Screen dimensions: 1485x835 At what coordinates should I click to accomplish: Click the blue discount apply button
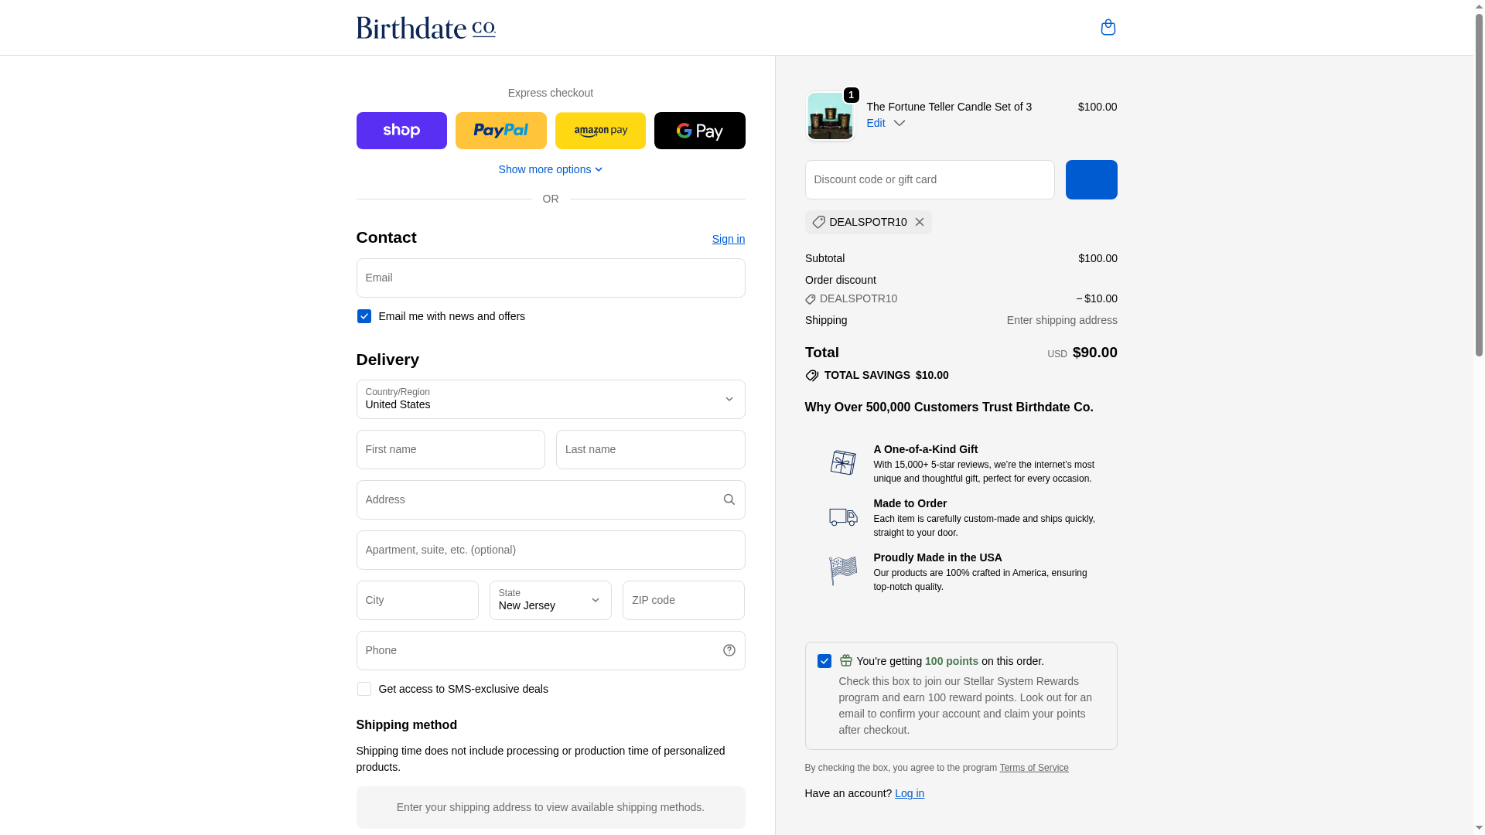pyautogui.click(x=1091, y=179)
